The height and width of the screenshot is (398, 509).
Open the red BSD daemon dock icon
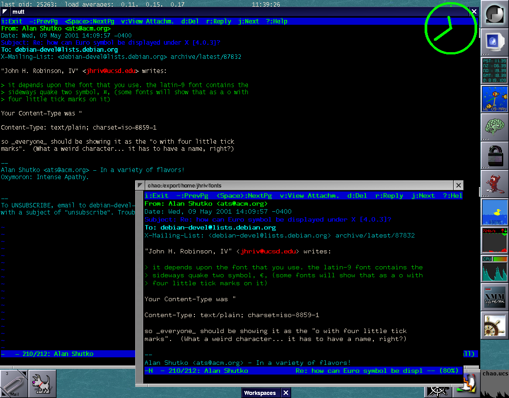click(494, 184)
